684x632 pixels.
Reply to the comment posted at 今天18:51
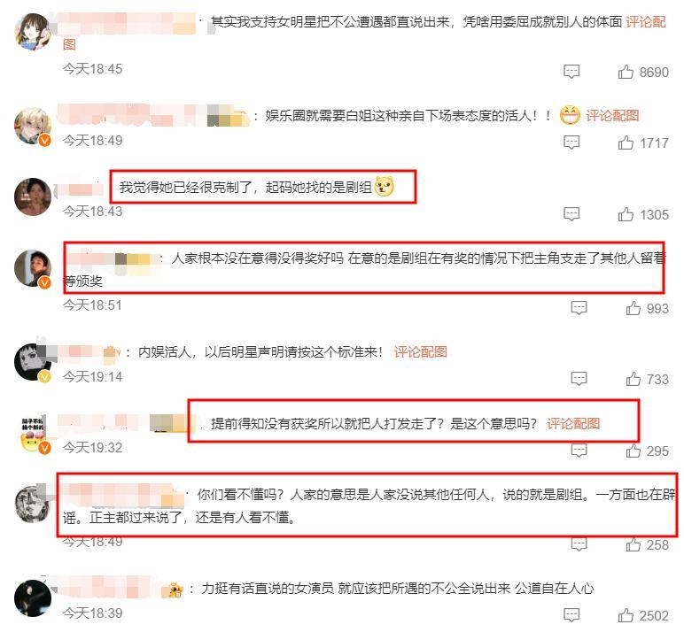(579, 308)
